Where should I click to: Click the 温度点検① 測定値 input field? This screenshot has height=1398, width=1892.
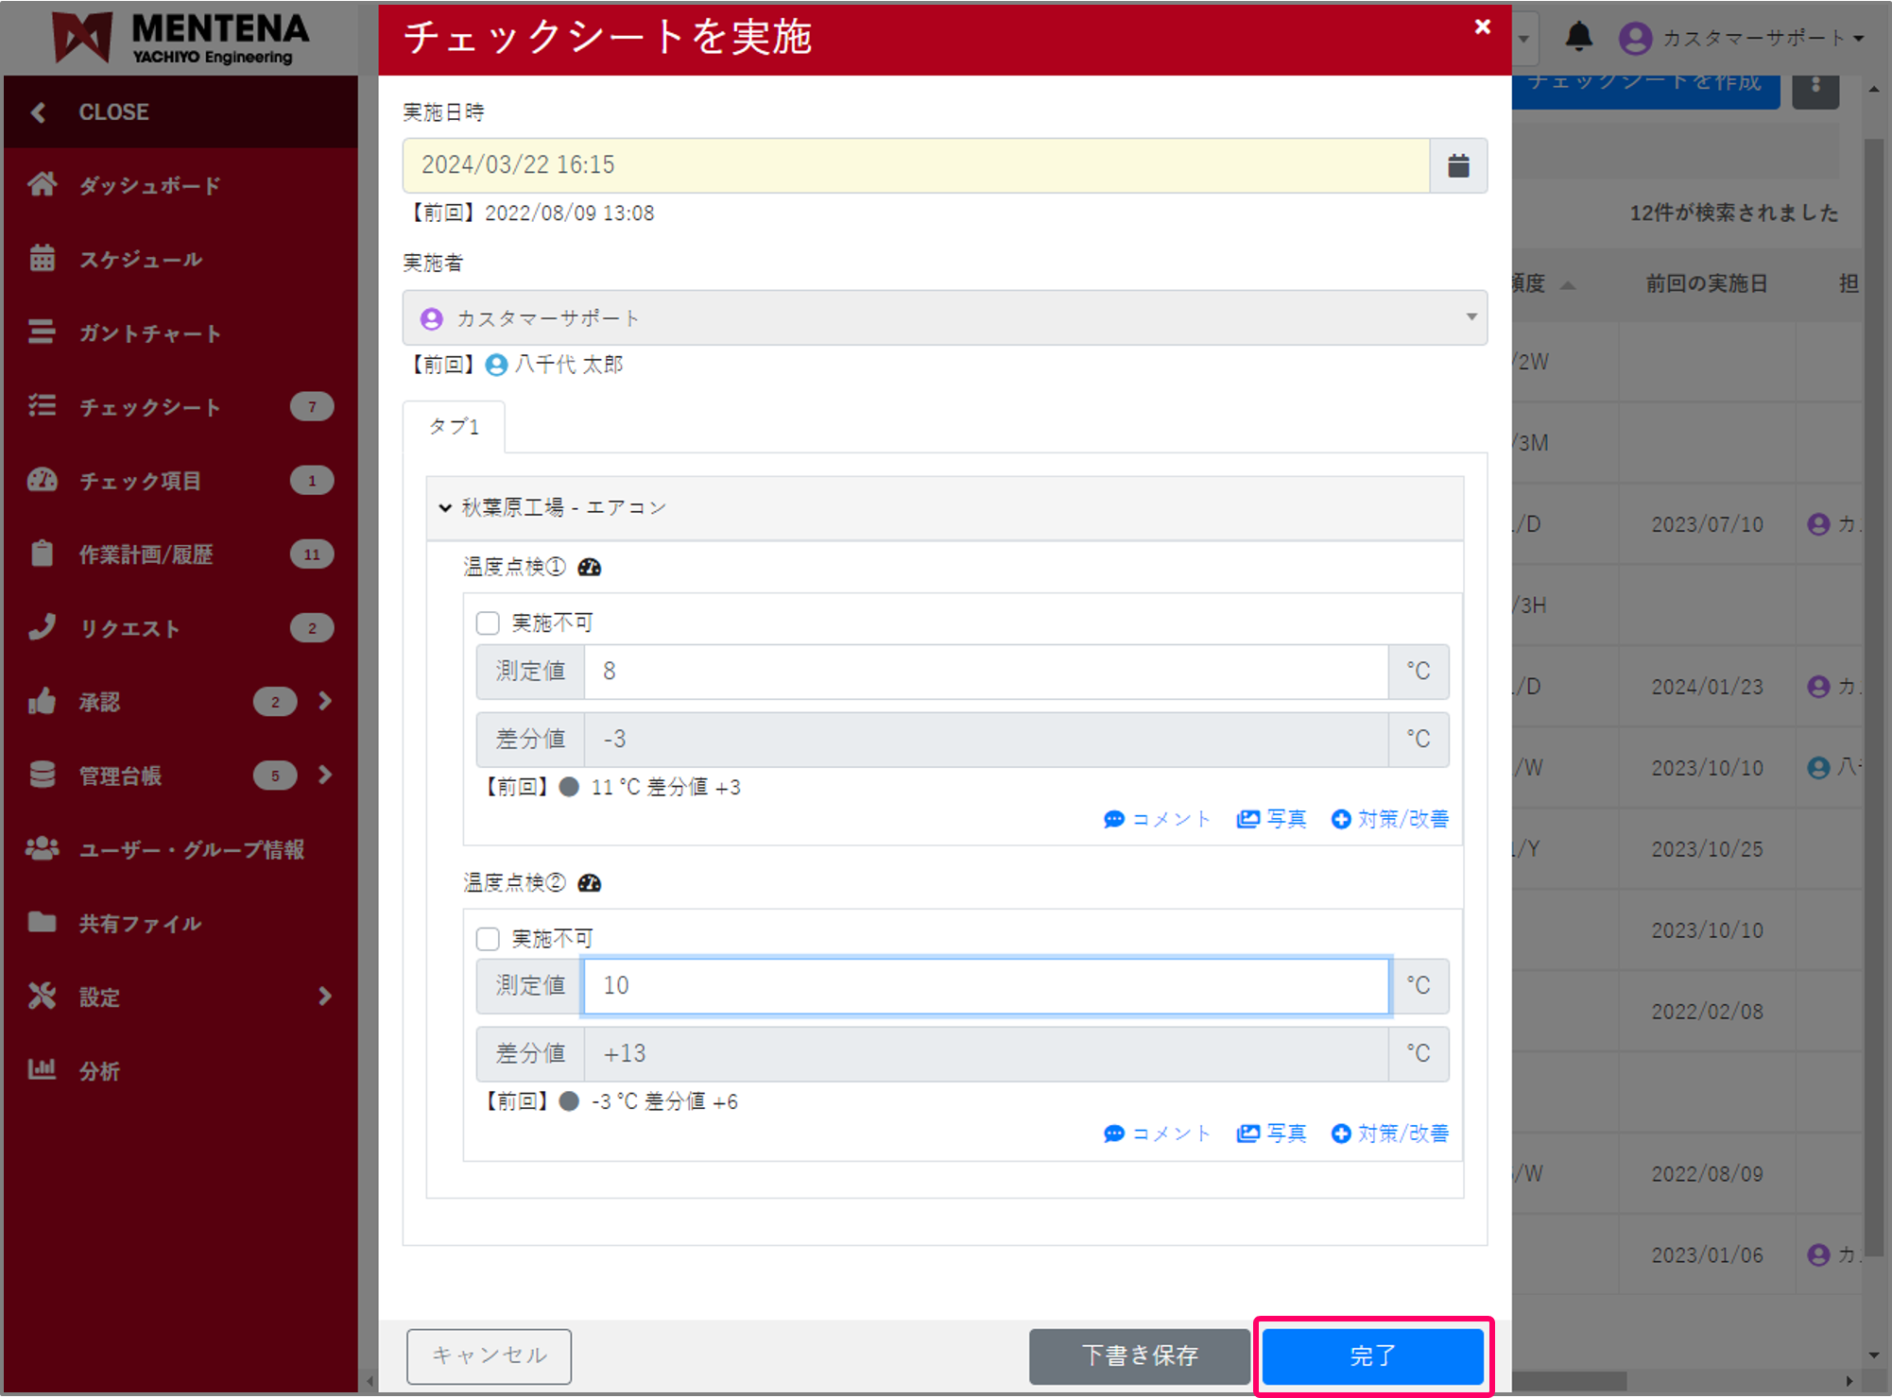click(986, 672)
